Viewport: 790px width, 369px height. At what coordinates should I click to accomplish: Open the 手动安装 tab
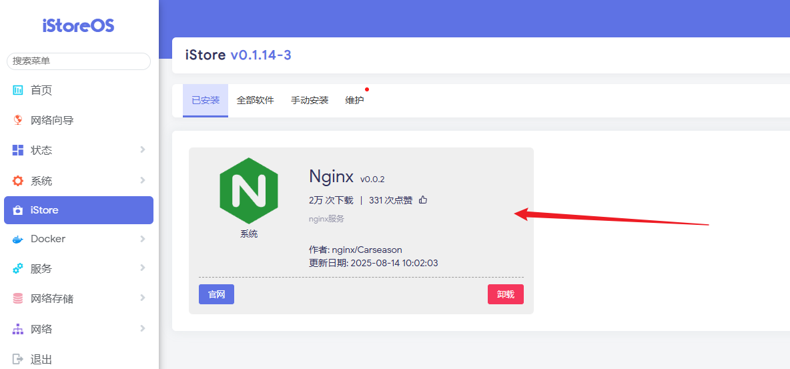pos(310,101)
